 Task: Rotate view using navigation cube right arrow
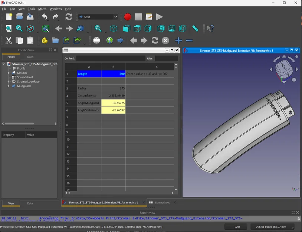297,69
